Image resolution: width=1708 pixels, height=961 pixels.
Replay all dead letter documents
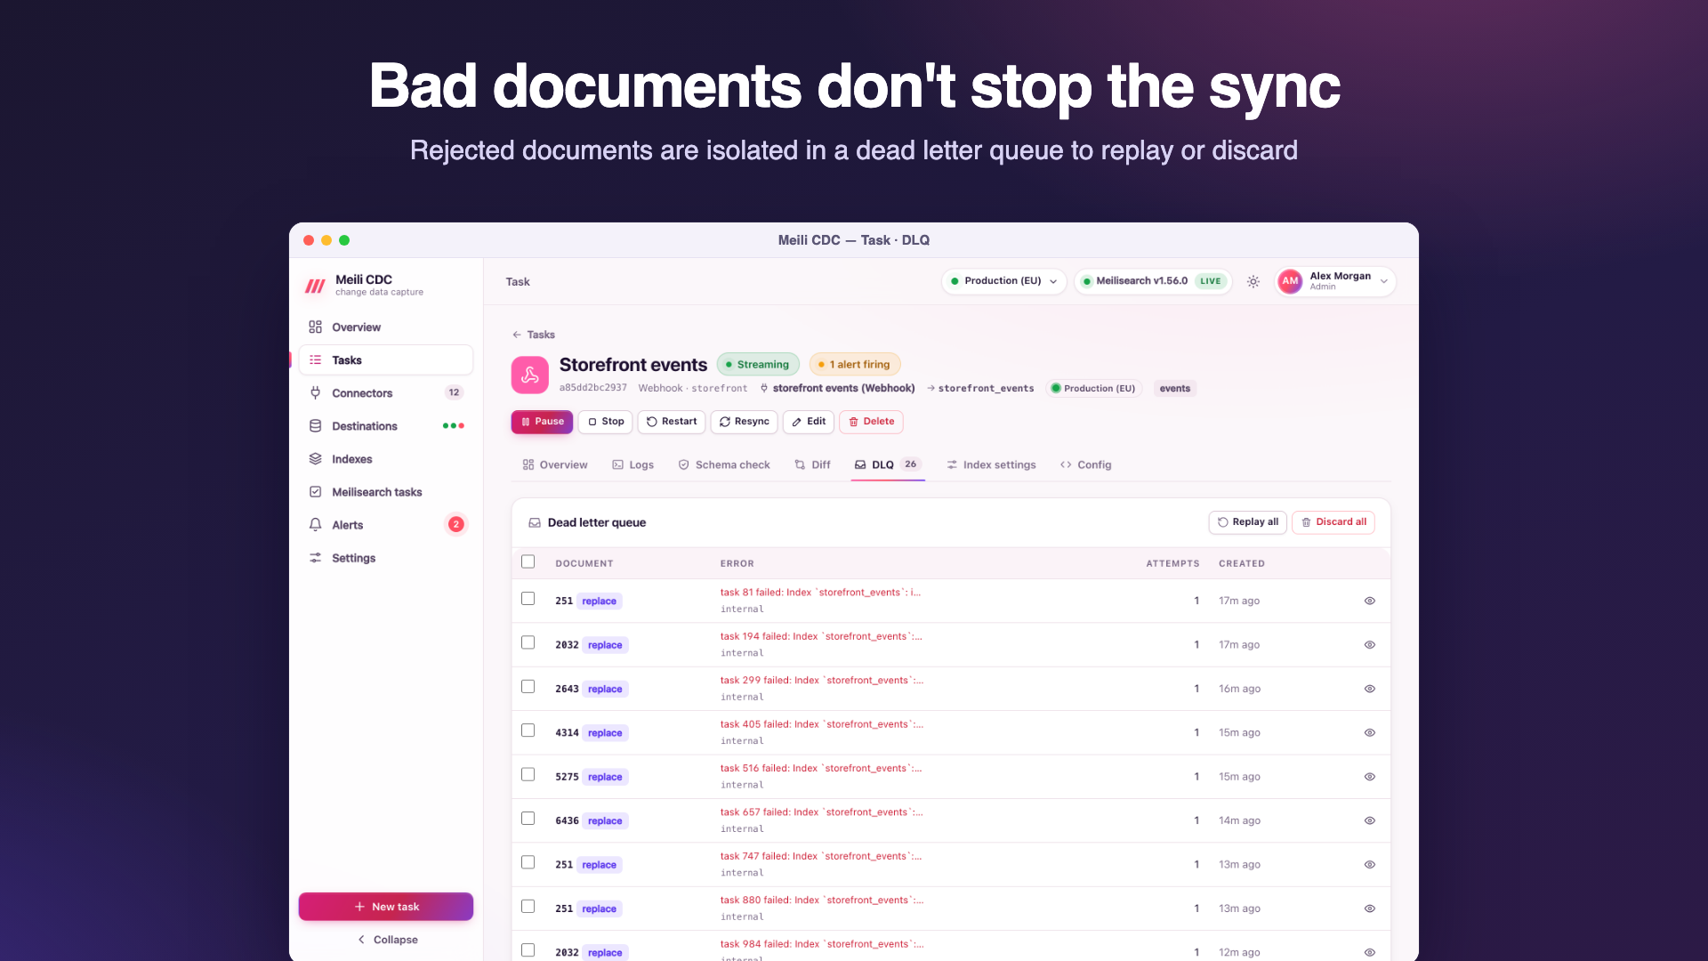coord(1247,522)
